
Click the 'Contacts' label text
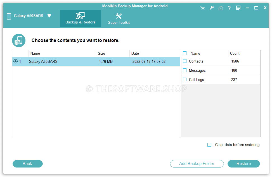[196, 61]
